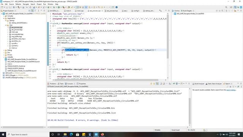243x137 pixels.
Task: Click Collapse All in Project Explorer
Action: click(29, 11)
